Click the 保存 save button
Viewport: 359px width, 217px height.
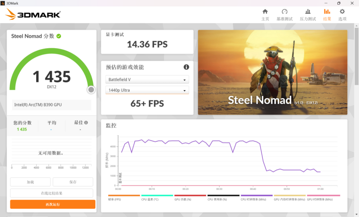point(73,182)
